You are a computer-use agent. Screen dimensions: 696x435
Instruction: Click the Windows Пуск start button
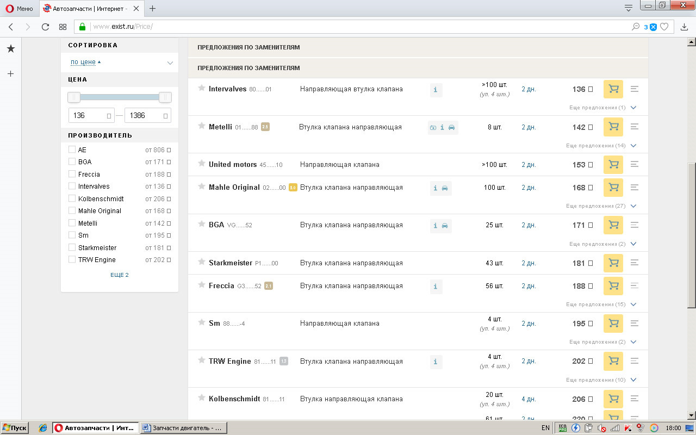pos(15,428)
